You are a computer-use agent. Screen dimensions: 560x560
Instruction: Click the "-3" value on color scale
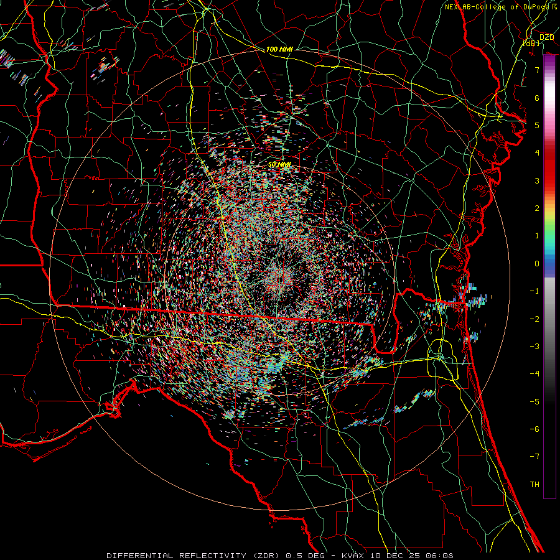coord(534,347)
